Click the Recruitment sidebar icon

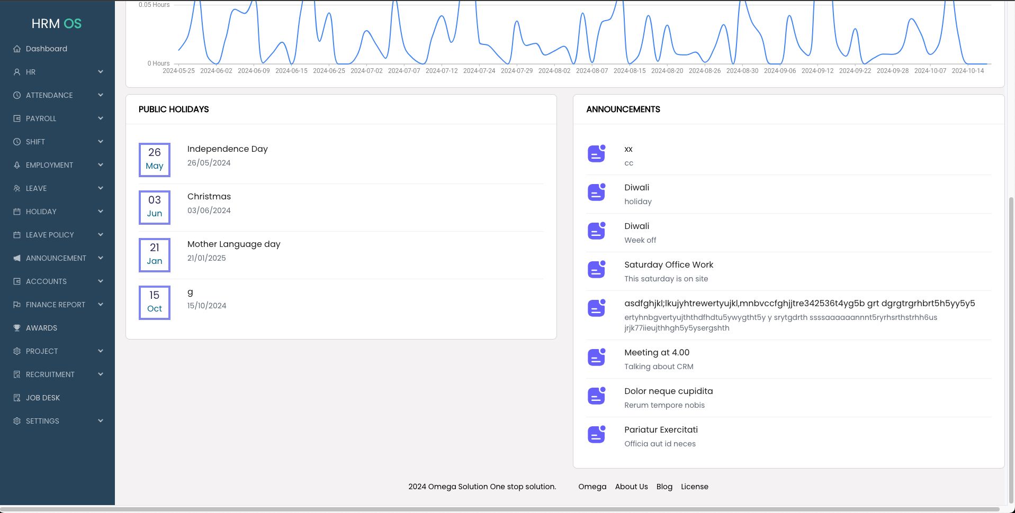(17, 374)
